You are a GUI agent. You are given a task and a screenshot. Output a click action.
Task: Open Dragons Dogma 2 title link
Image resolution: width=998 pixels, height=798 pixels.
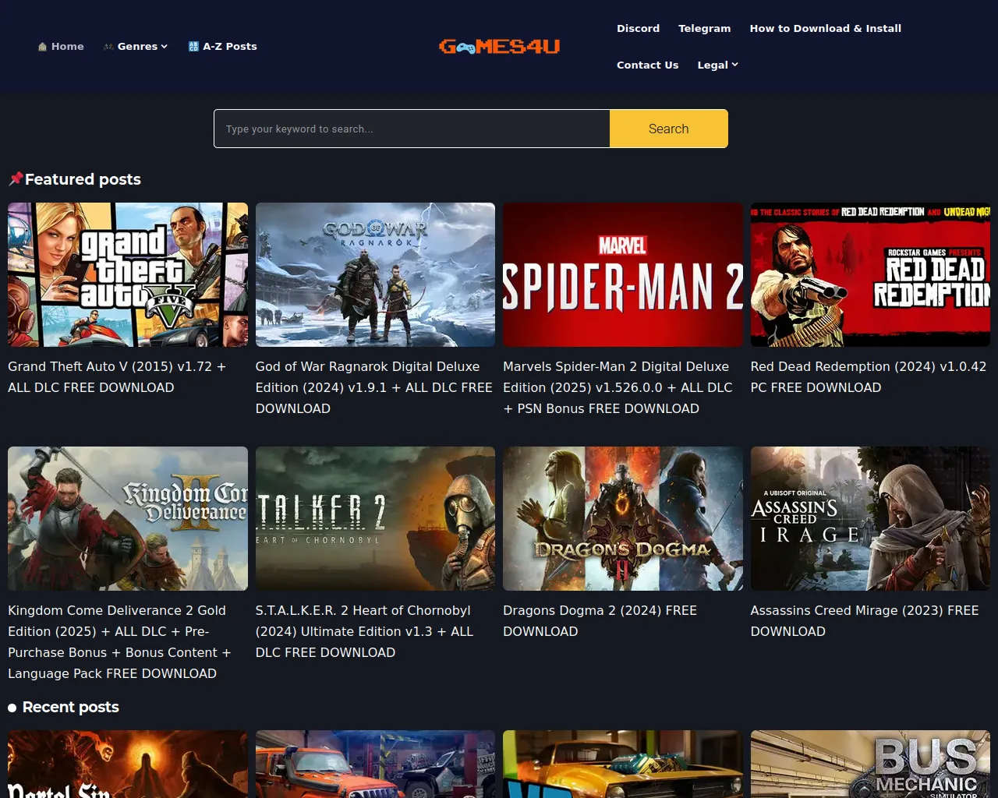point(600,621)
